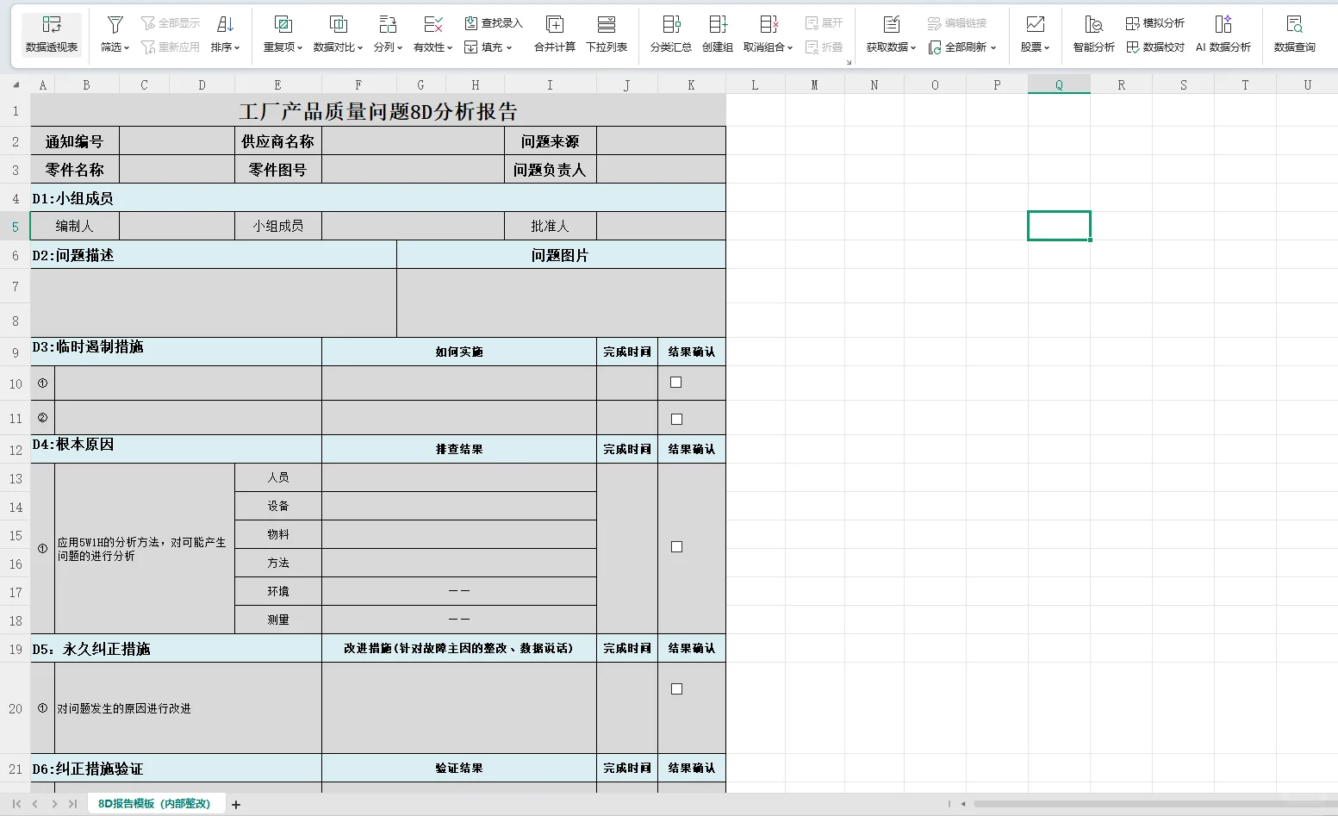Screen dimensions: 1338x816
Task: Select column F header
Action: (358, 84)
